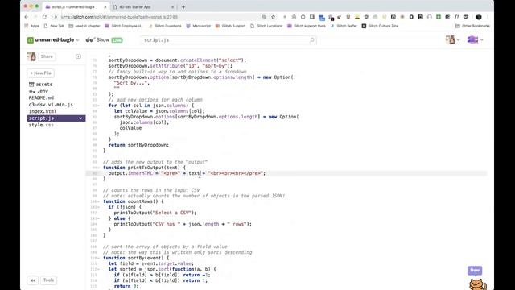Open the 'used in chapter' bookmark folder
The width and height of the screenshot is (515, 290).
click(x=84, y=26)
